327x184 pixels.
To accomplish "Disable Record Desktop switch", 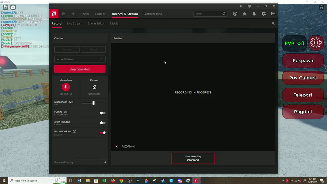I will [x=103, y=133].
